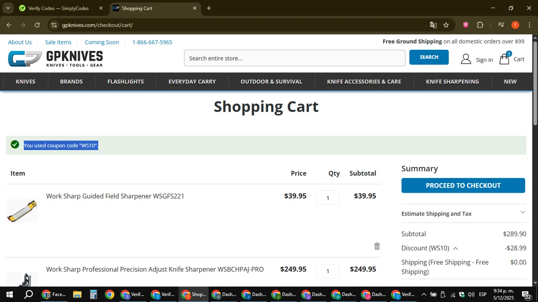Open the About Us link

(x=20, y=42)
